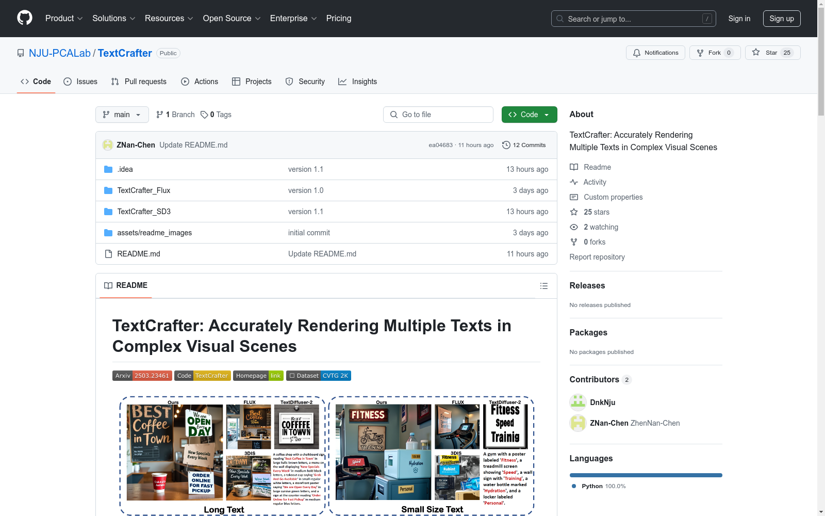Open the green Code dropdown button
The height and width of the screenshot is (516, 825).
529,115
